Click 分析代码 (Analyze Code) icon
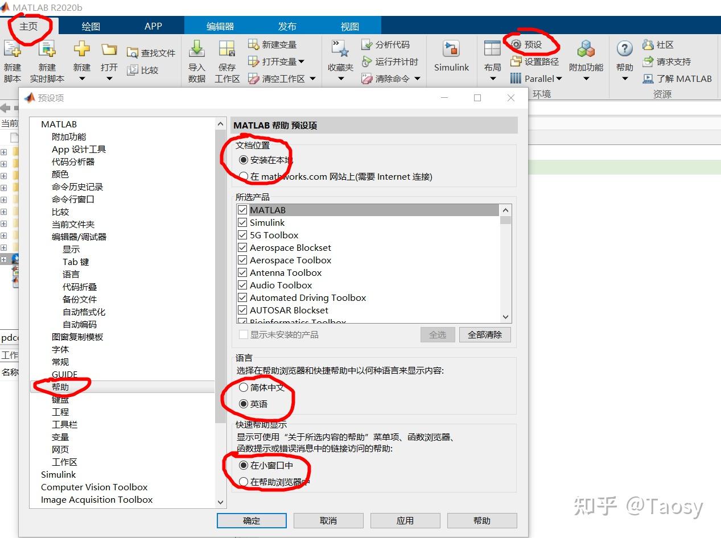 (367, 44)
